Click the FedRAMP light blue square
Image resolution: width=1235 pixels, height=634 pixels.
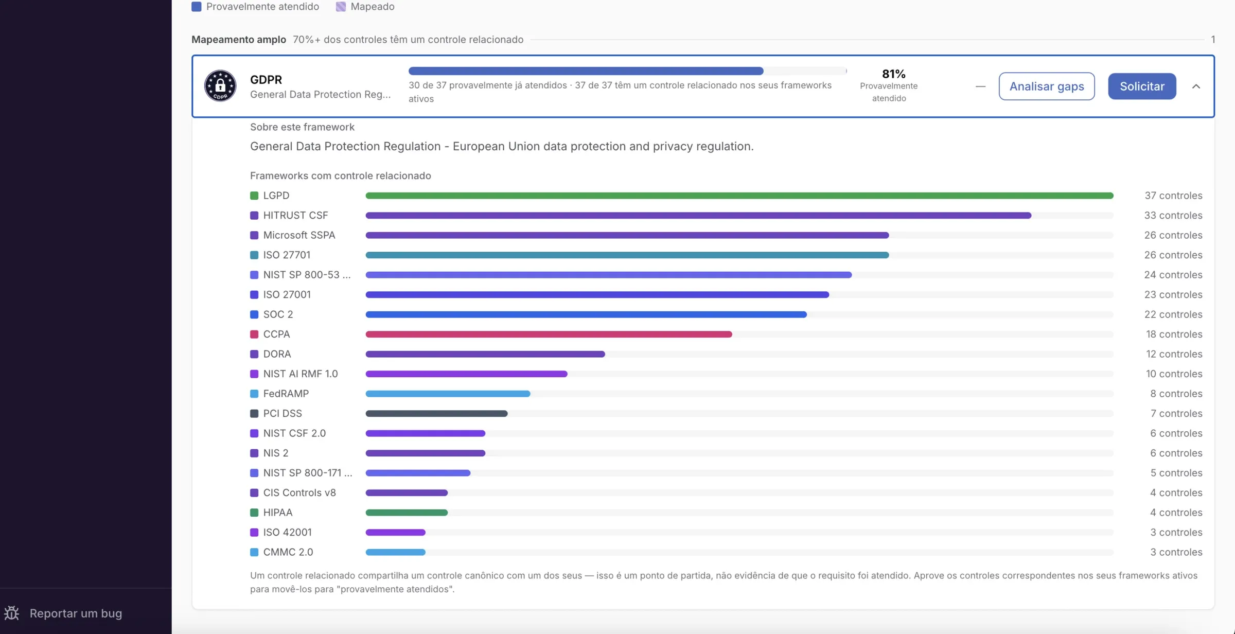pyautogui.click(x=254, y=394)
